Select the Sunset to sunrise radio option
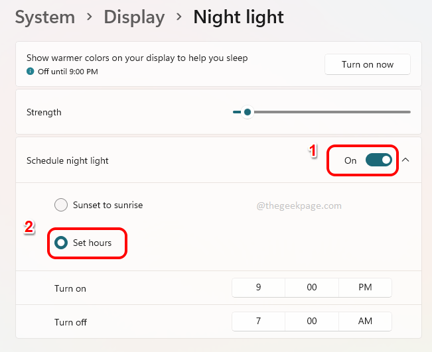The image size is (432, 352). click(61, 205)
